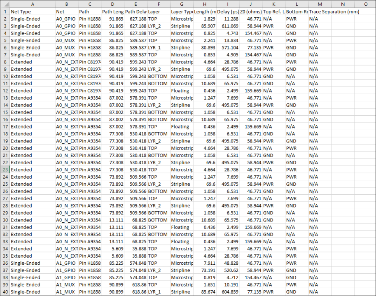Select the 159.669 impedance value in row 12
376x296 pixels.
[x=250, y=91]
